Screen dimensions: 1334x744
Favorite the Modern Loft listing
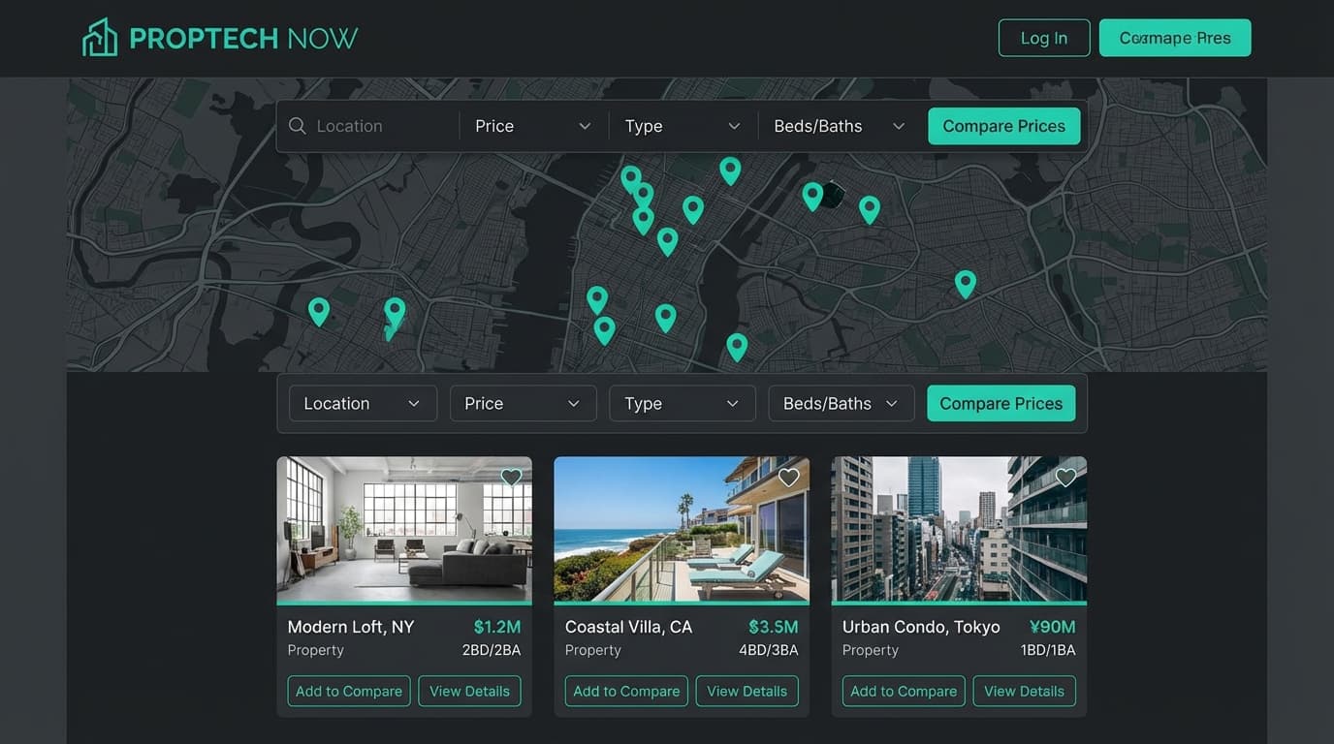[x=511, y=477]
